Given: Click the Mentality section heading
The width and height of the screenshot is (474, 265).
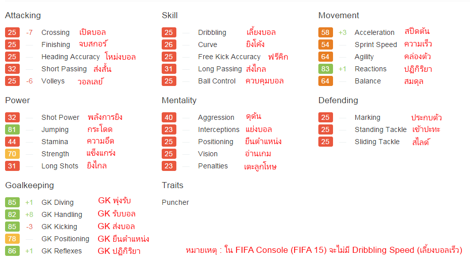Looking at the screenshot, I should point(179,100).
